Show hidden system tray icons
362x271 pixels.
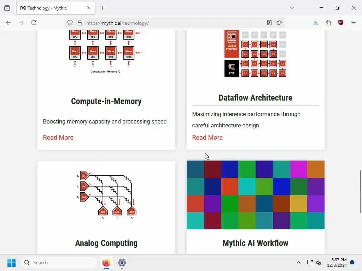tap(298, 263)
